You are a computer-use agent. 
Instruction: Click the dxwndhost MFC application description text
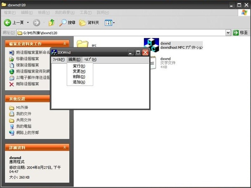pos(182,48)
